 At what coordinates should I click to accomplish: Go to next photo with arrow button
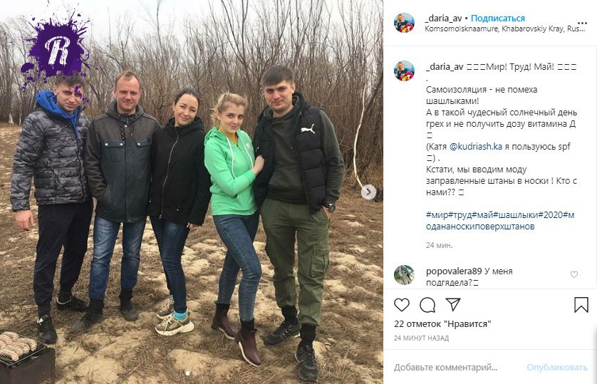[x=368, y=192]
